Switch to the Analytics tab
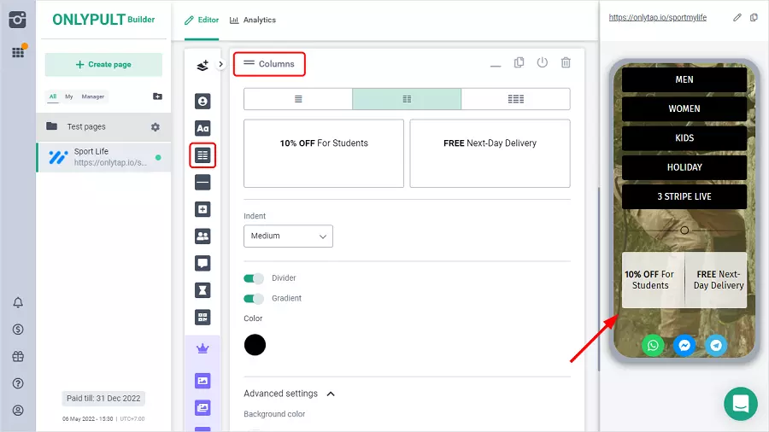 pos(253,20)
